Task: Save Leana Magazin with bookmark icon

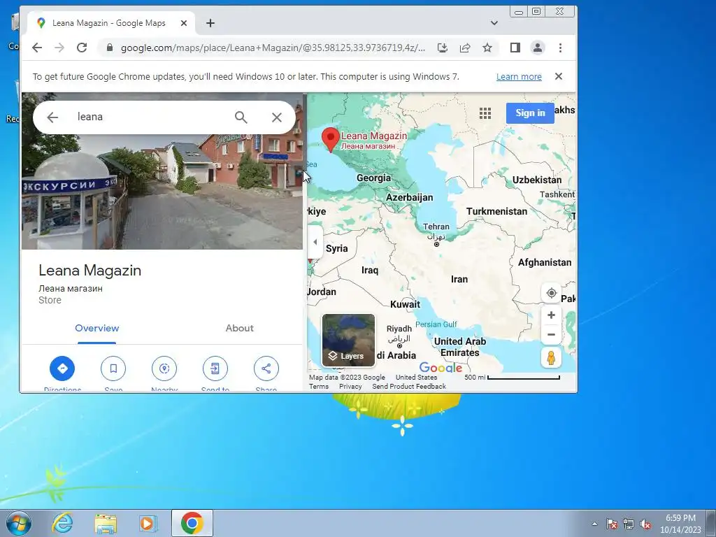Action: (113, 368)
